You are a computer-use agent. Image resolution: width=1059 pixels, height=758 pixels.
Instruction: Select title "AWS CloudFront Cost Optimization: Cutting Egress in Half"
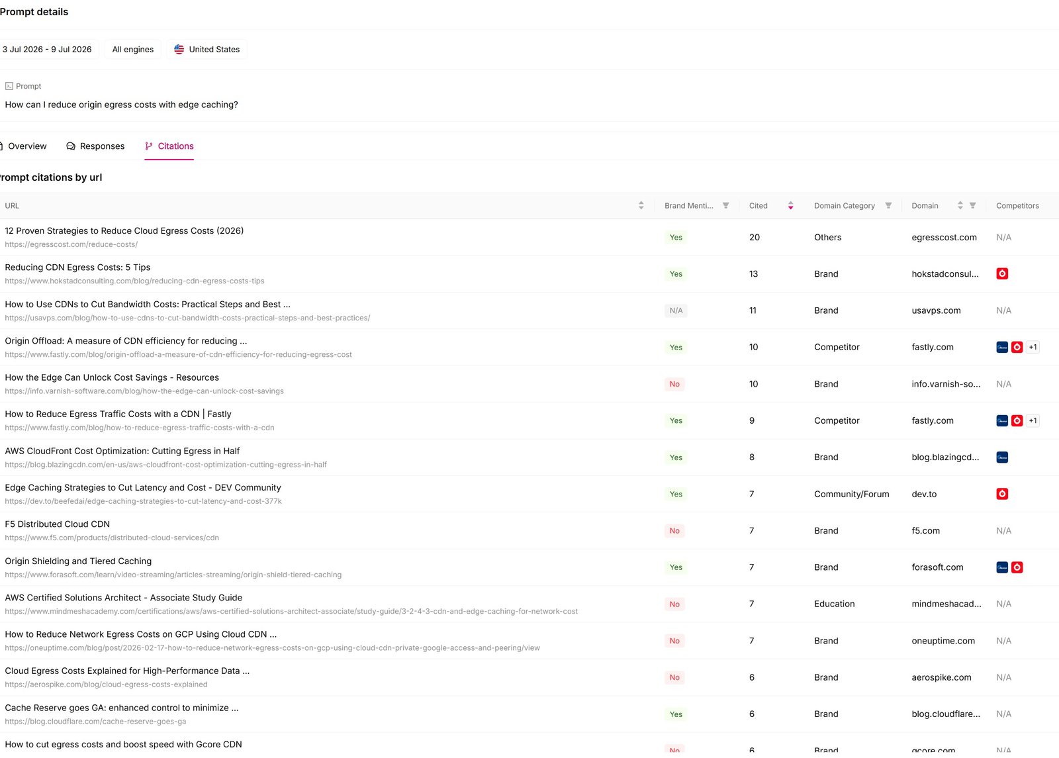[x=122, y=451]
